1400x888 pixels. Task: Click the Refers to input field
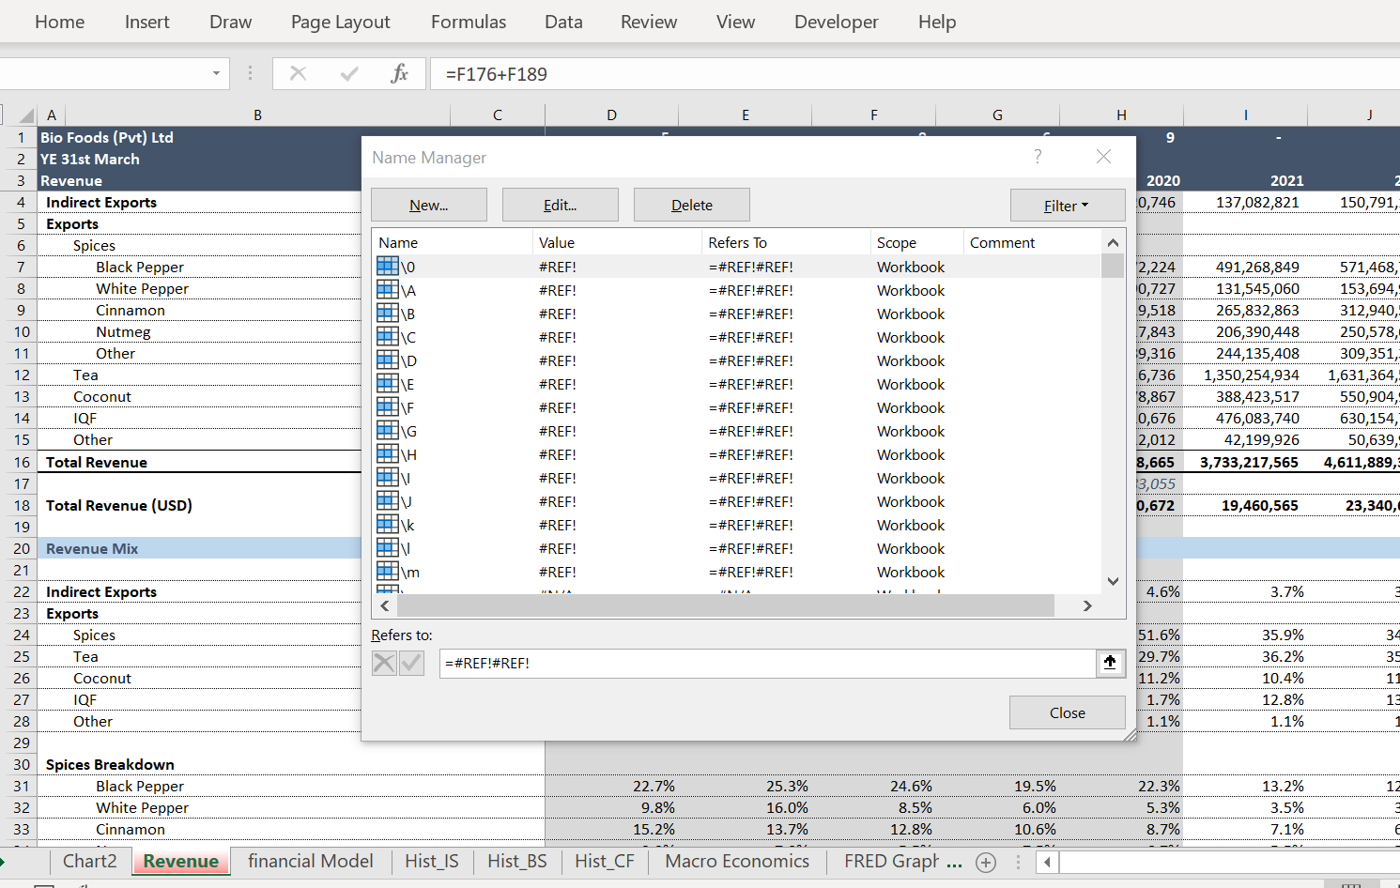pos(766,663)
